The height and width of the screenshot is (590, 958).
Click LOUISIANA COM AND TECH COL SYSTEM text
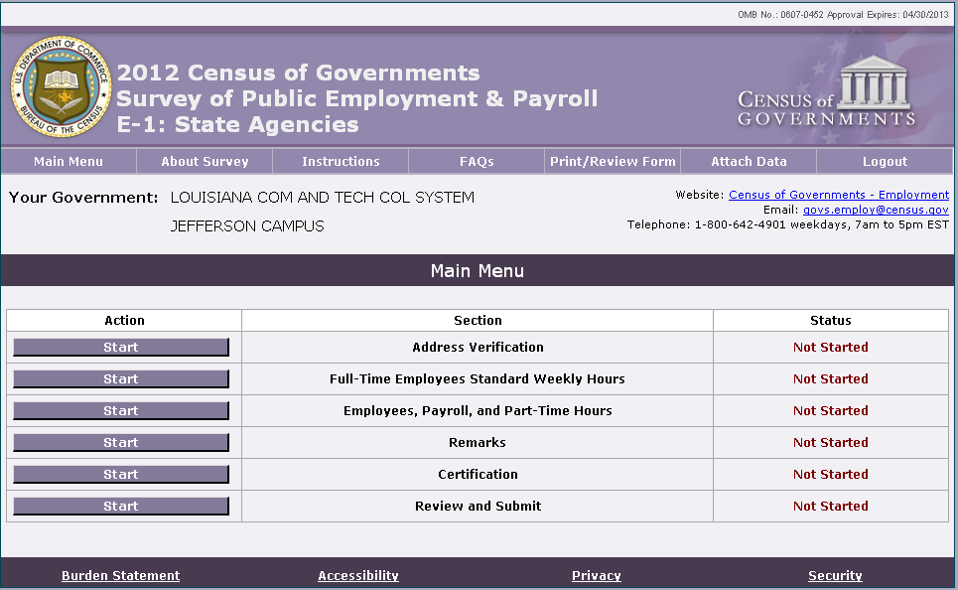pos(323,198)
